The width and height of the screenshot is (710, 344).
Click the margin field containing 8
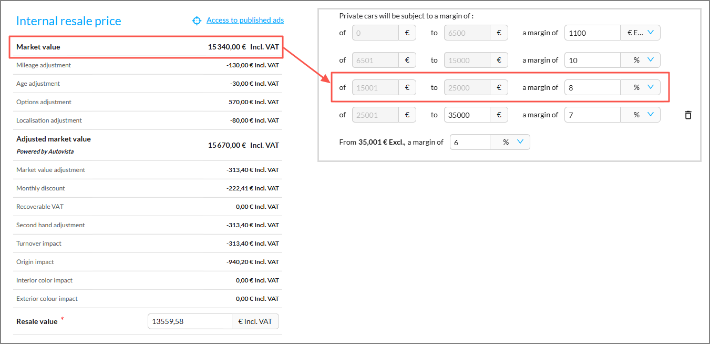coord(592,87)
